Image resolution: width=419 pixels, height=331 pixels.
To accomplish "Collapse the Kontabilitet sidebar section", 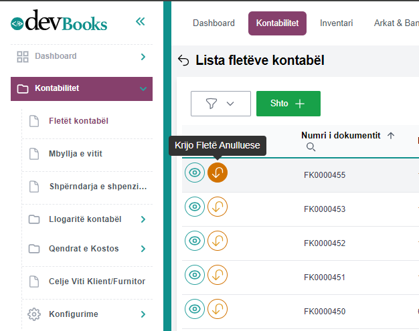I will point(143,88).
